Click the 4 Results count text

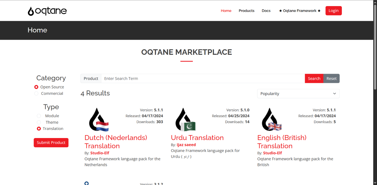click(x=95, y=93)
